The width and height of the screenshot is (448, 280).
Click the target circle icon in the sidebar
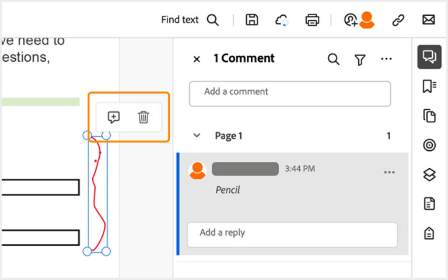429,145
